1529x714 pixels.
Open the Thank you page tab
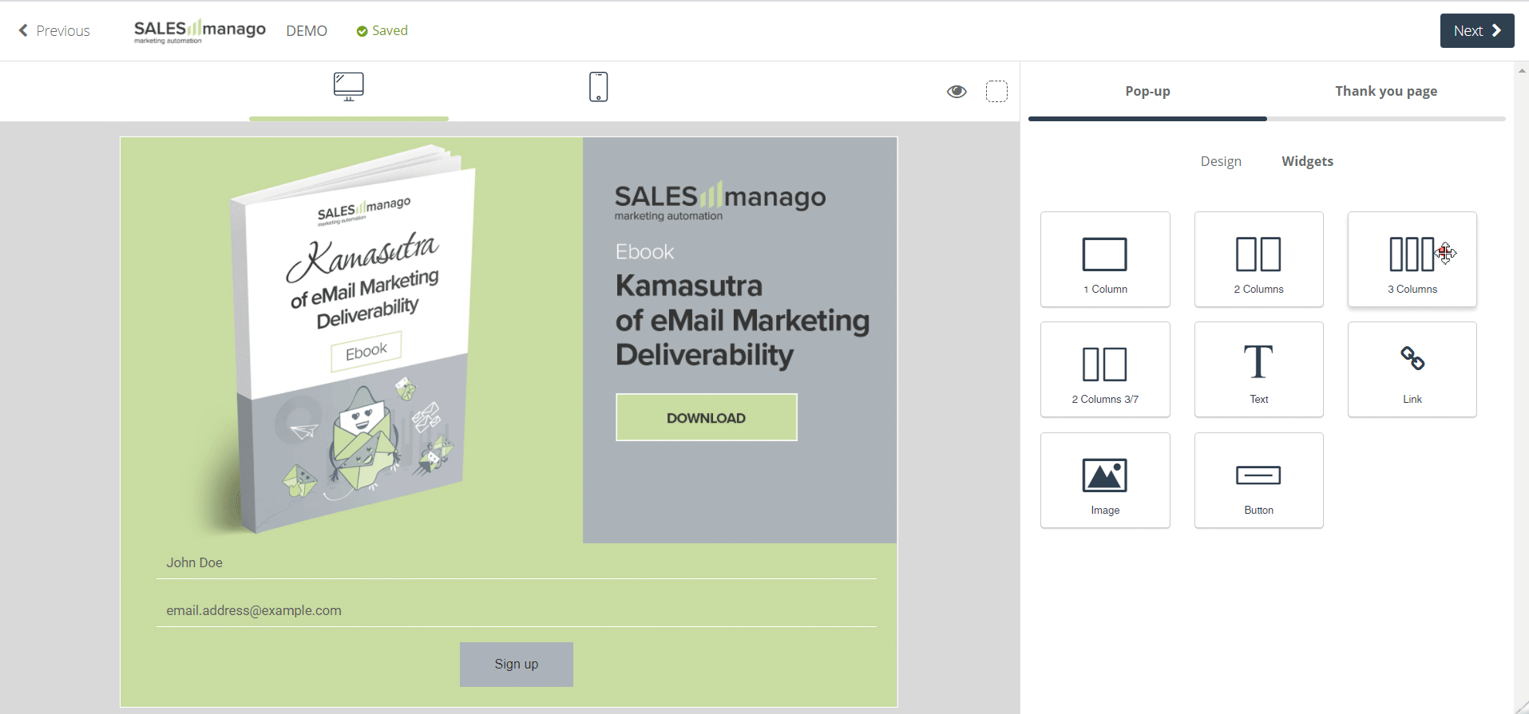point(1386,91)
